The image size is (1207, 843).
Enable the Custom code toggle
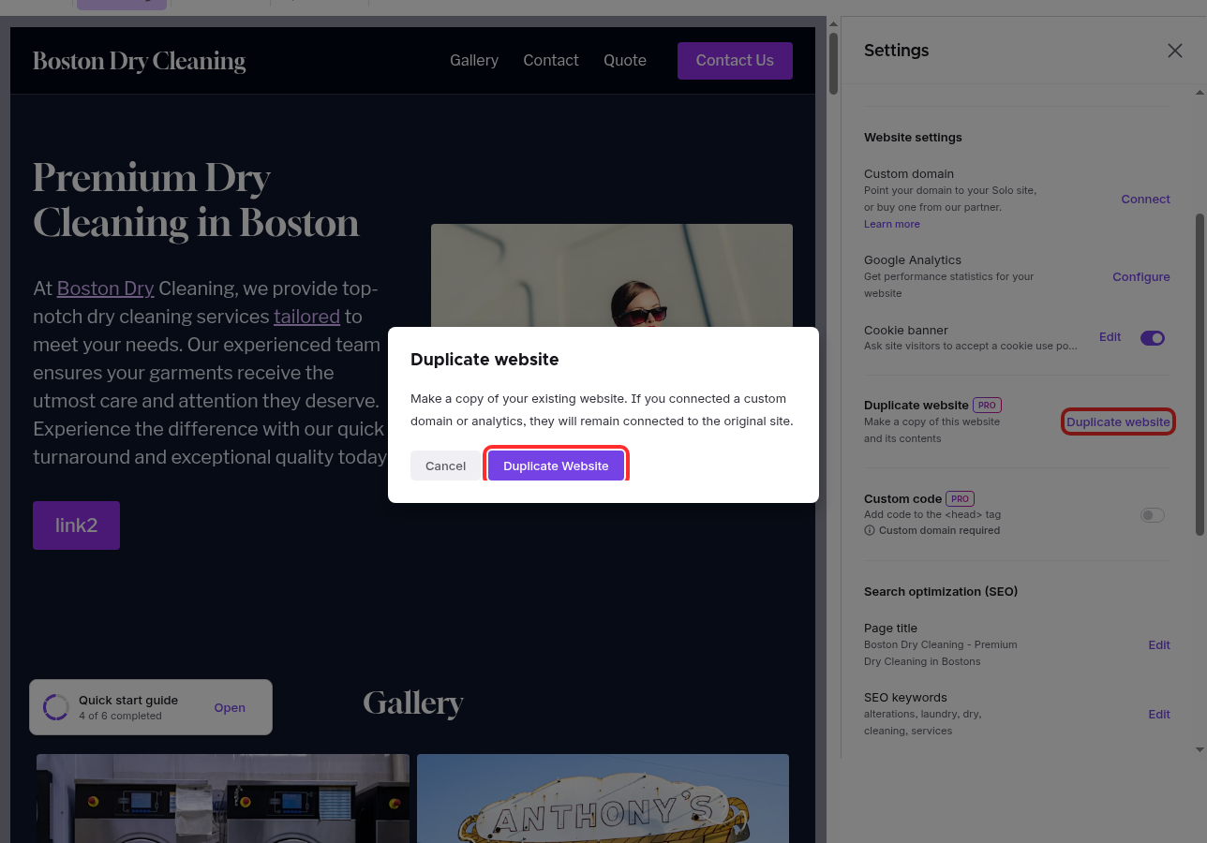tap(1153, 515)
